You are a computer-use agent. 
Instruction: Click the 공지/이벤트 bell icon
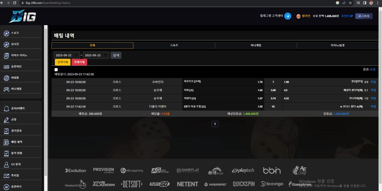[6, 109]
